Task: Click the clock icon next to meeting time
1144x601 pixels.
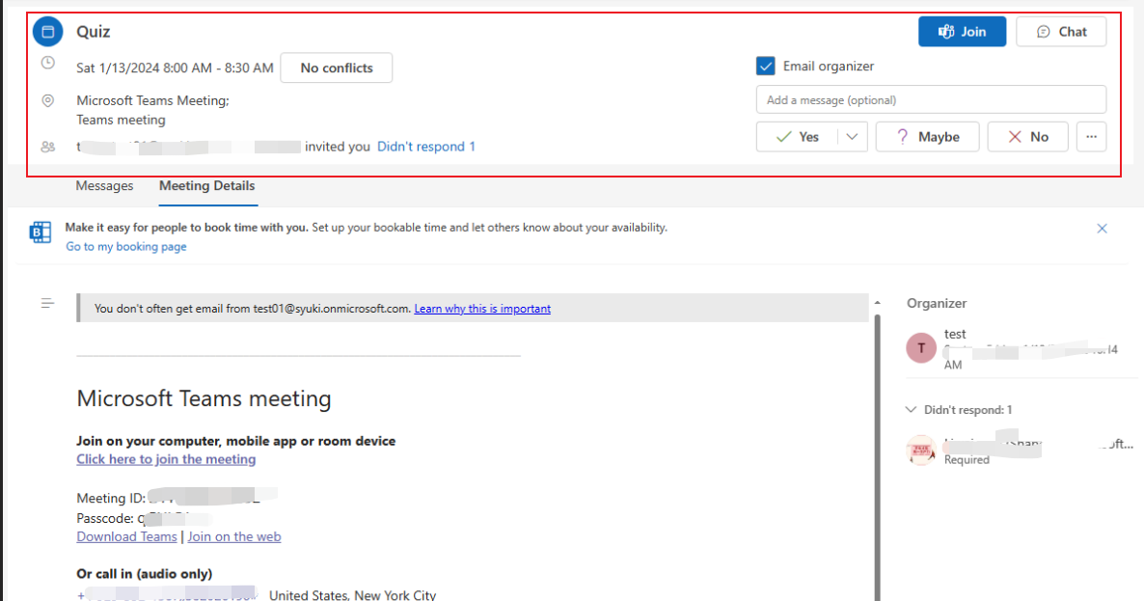Action: pyautogui.click(x=47, y=63)
